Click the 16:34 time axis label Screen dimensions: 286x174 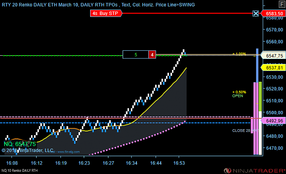pyautogui.click(x=131, y=163)
